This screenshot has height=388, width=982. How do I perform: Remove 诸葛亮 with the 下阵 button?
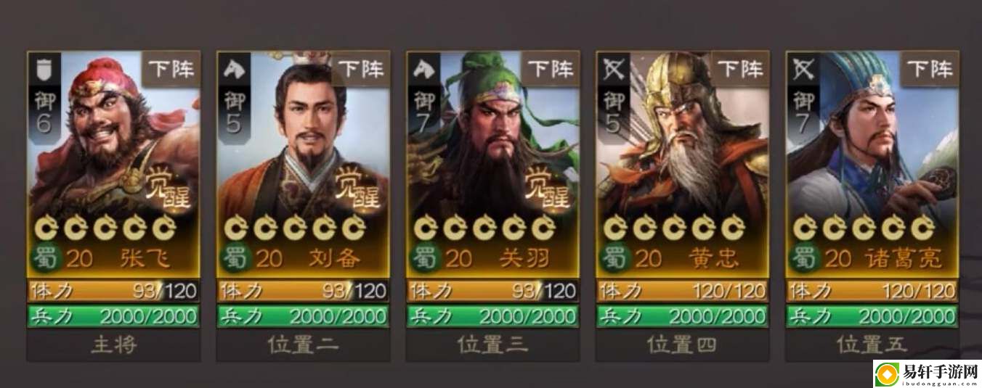(x=930, y=70)
